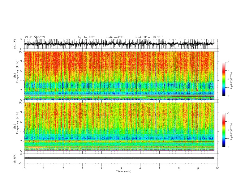Click the upper color bar 'log(PSD)(V²/Hz)' label
This screenshot has width=245, height=189.
pyautogui.click(x=231, y=81)
